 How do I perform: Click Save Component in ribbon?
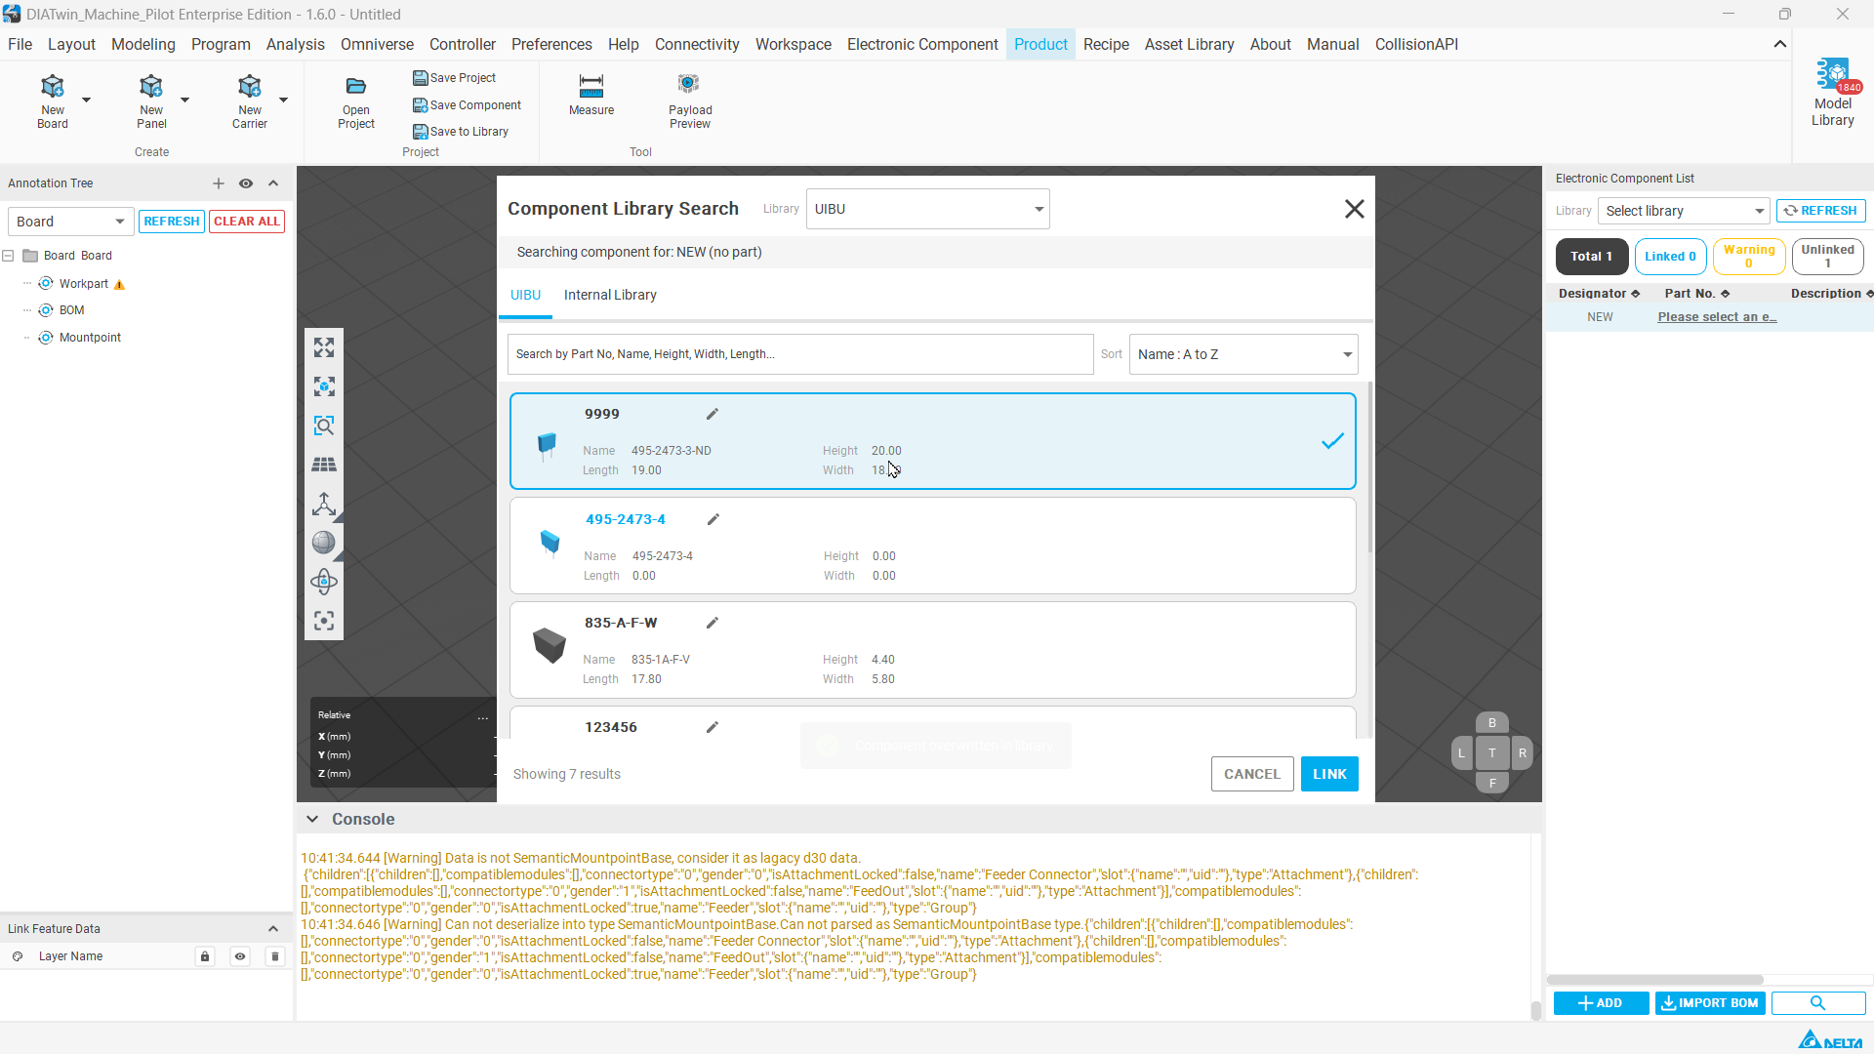point(468,105)
